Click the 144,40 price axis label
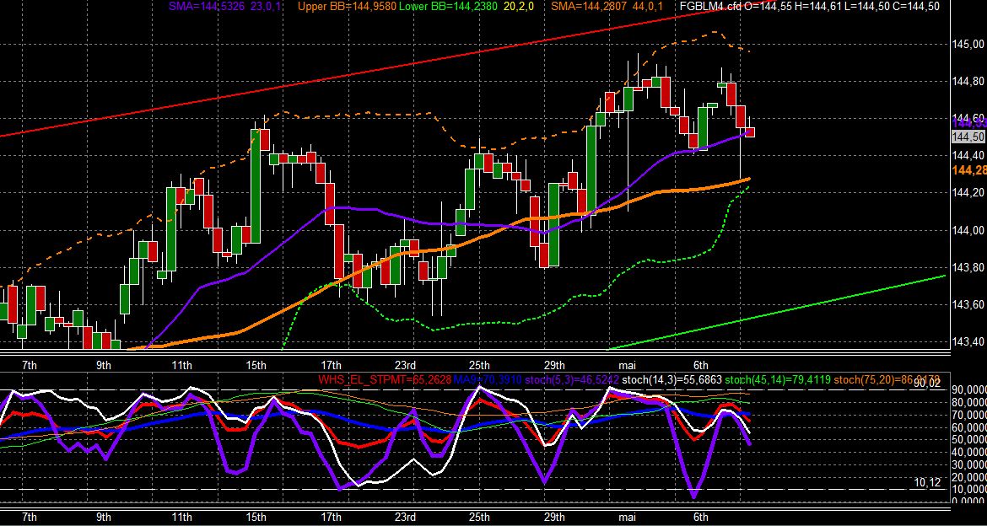The height and width of the screenshot is (526, 987). click(968, 155)
